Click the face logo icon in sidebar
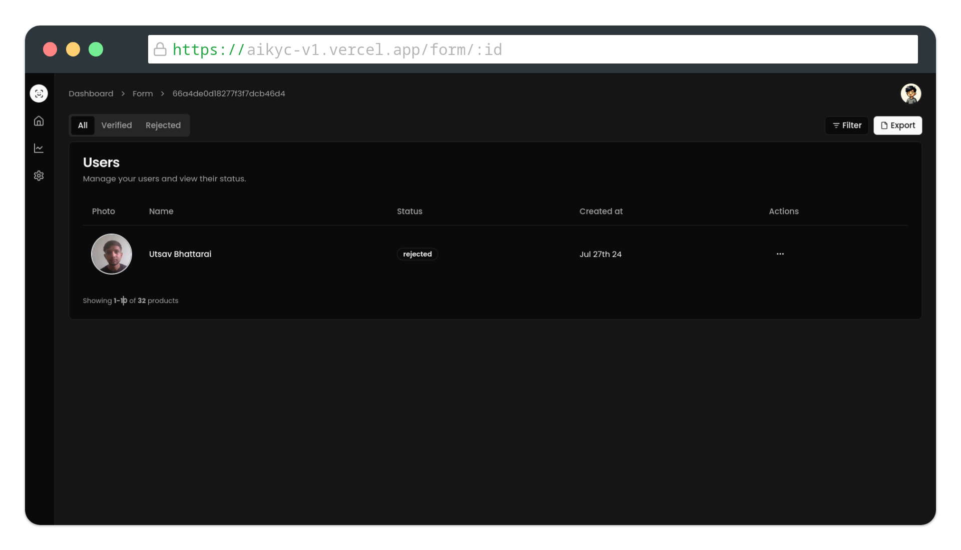Viewport: 961px width, 550px height. tap(39, 93)
